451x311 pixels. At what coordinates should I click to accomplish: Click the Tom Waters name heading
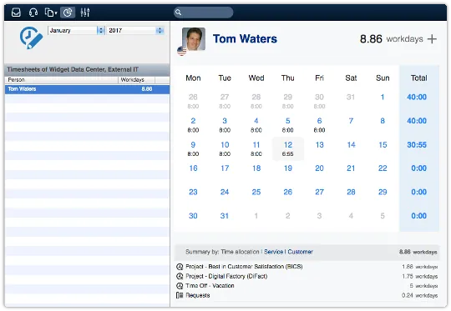245,38
